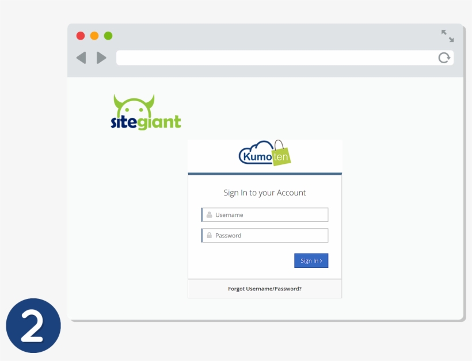Click the green maximize window dot
472x361 pixels.
coord(108,36)
